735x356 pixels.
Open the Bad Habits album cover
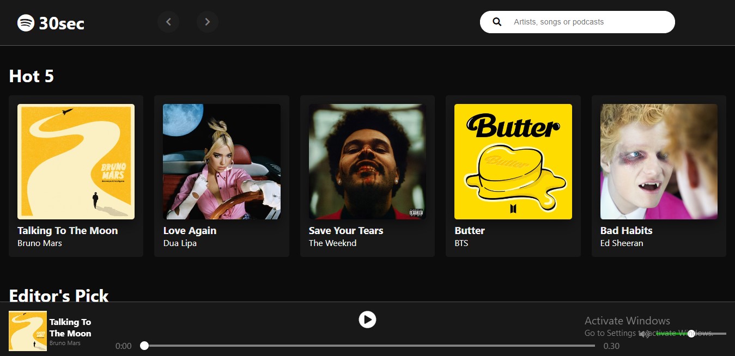(659, 162)
